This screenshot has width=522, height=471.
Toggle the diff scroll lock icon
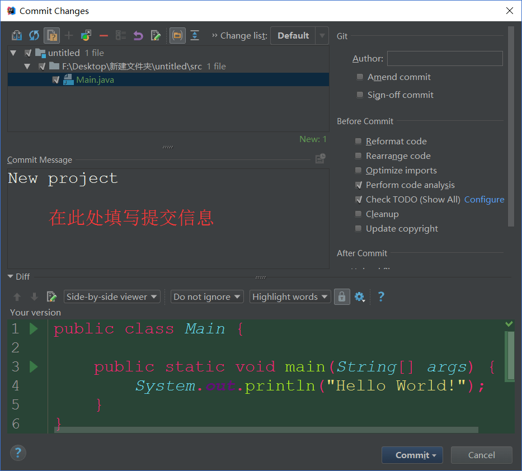pos(342,297)
